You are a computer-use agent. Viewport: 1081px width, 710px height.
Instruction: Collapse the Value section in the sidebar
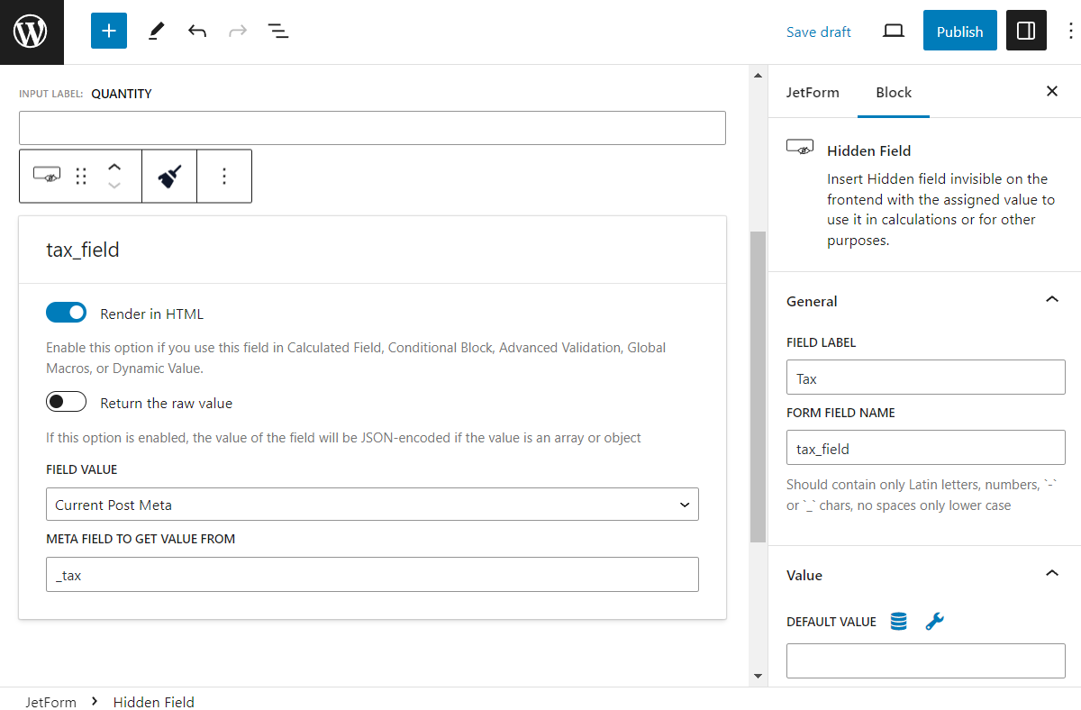tap(1051, 573)
